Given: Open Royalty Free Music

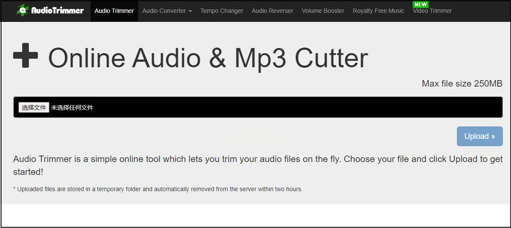Looking at the screenshot, I should click(378, 11).
